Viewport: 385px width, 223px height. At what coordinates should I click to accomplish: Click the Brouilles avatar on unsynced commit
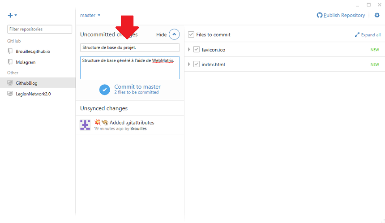coord(85,125)
